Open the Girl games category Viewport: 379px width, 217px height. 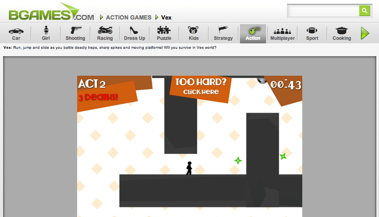[46, 34]
